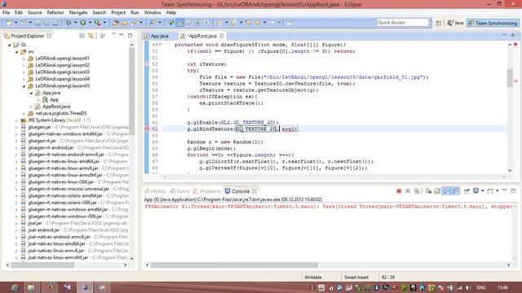Click Collapse All icon in Project Explorer
The width and height of the screenshot is (522, 293).
pos(82,36)
